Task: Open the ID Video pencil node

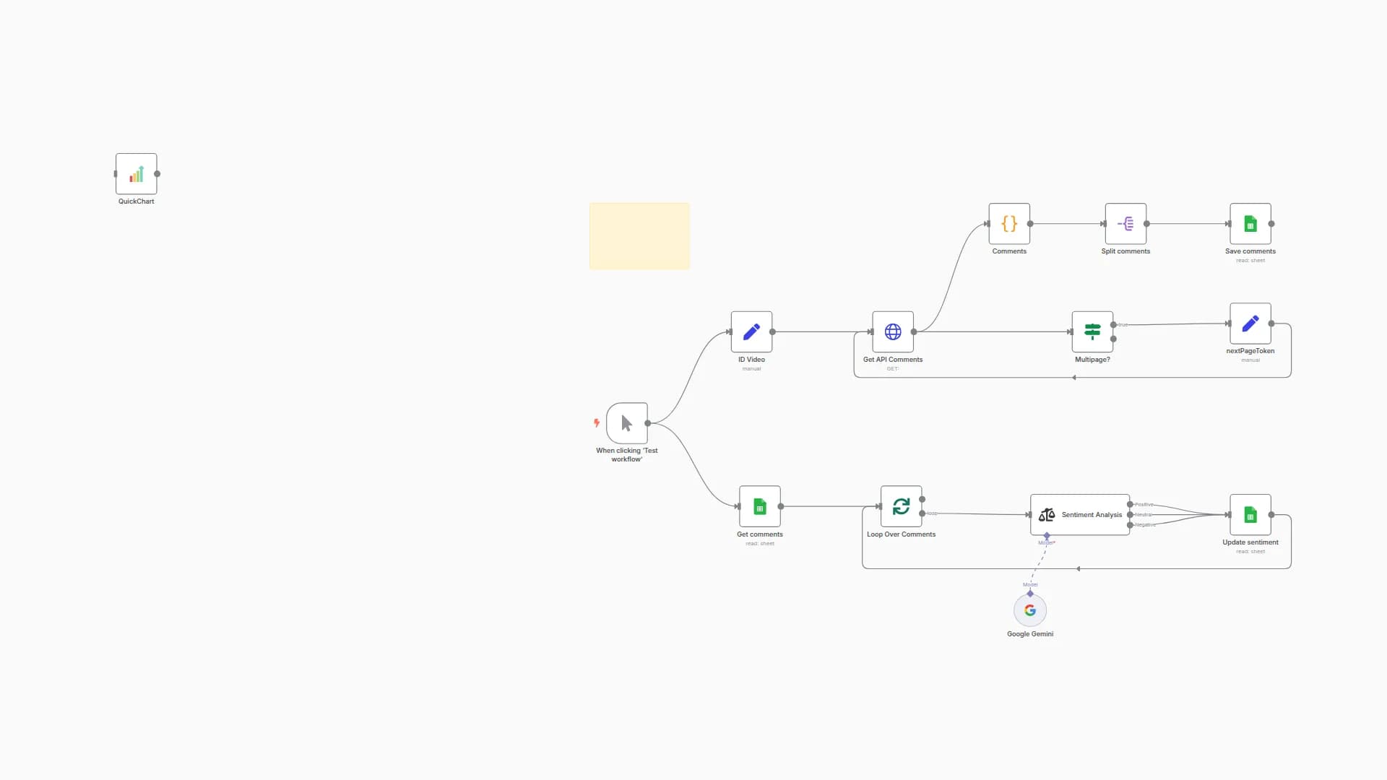Action: [751, 331]
